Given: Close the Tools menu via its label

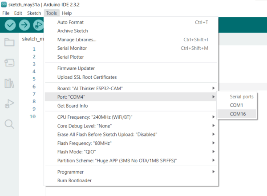Looking at the screenshot, I should tap(52, 13).
